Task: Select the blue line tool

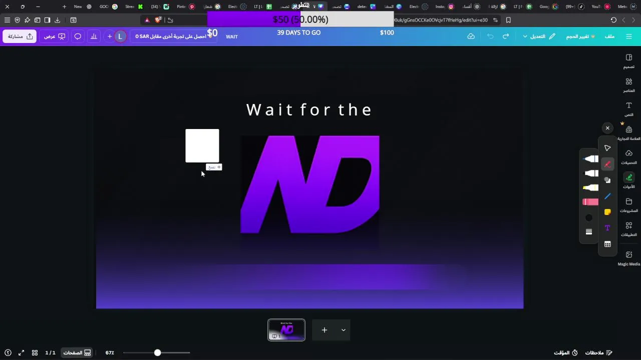Action: click(x=607, y=196)
